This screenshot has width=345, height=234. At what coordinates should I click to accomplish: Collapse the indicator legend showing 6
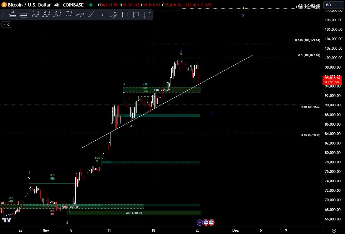6,25
